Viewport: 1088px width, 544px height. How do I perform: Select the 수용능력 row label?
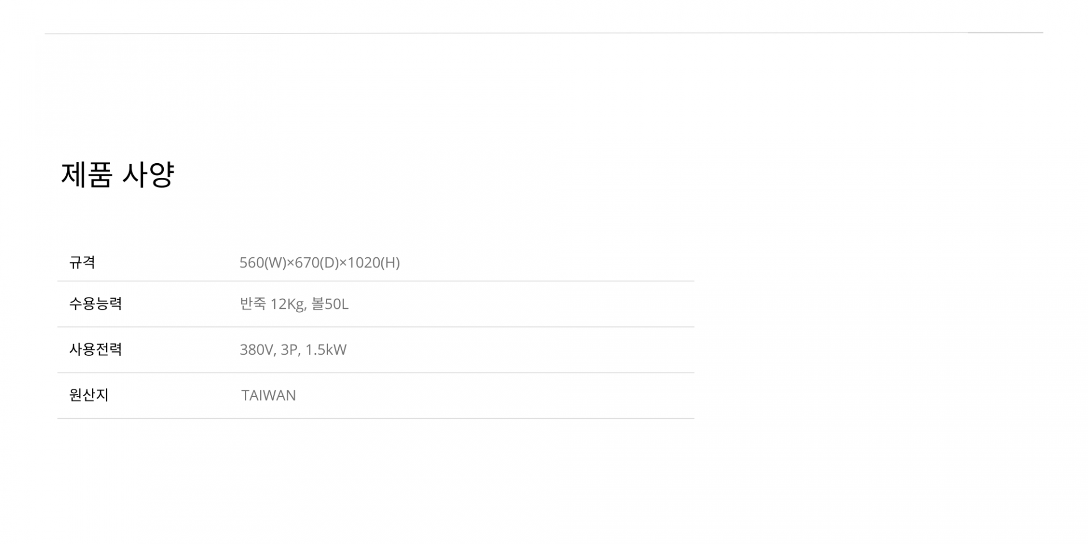click(x=95, y=304)
